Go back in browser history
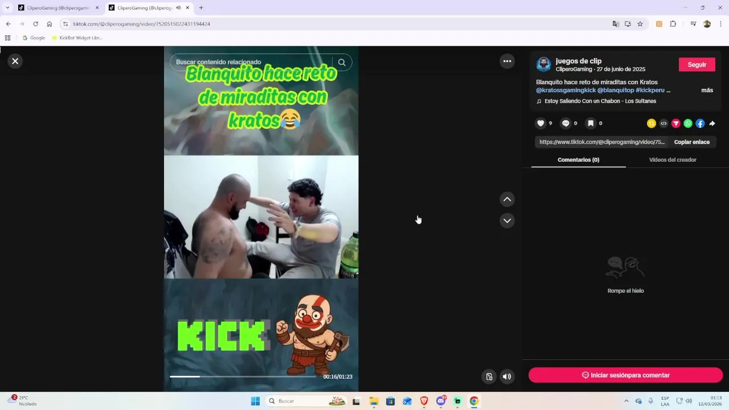Screen dimensions: 729x410 click(x=8, y=24)
